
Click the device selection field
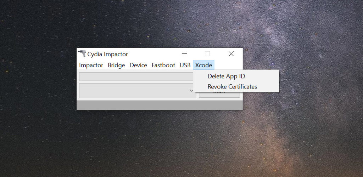[x=136, y=77]
